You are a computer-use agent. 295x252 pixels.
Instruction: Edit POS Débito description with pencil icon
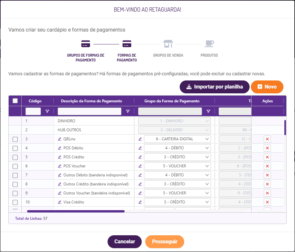click(60, 148)
